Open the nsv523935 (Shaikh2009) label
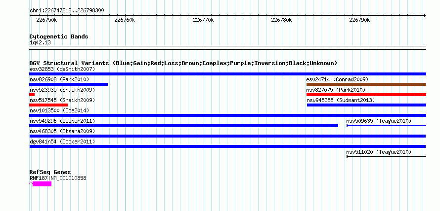The width and height of the screenshot is (440, 211). click(x=62, y=90)
